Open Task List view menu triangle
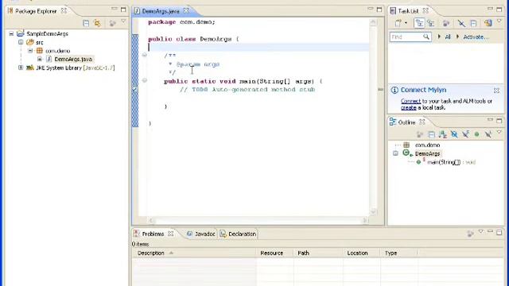This screenshot has height=286, width=509. pyautogui.click(x=499, y=21)
